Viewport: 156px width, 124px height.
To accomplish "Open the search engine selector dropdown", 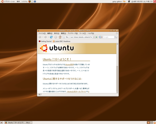I will coord(102,37).
